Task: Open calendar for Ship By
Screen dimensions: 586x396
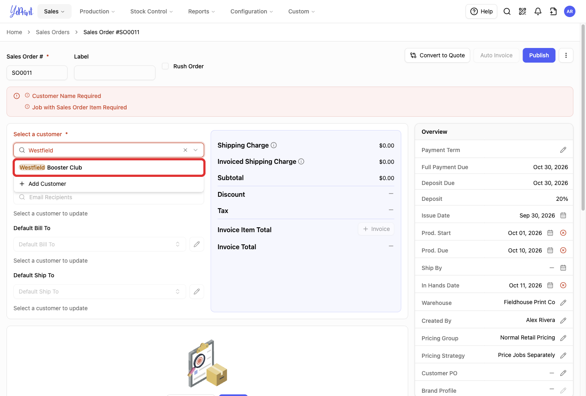Action: [x=563, y=268]
